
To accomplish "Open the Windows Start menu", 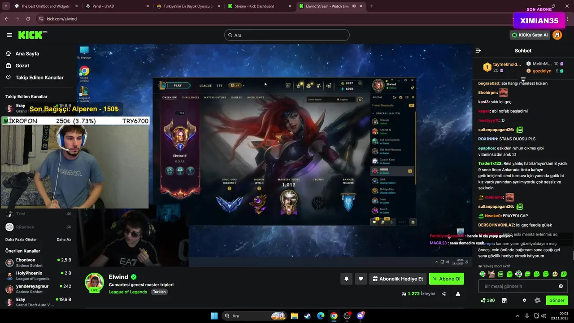I will 214,316.
